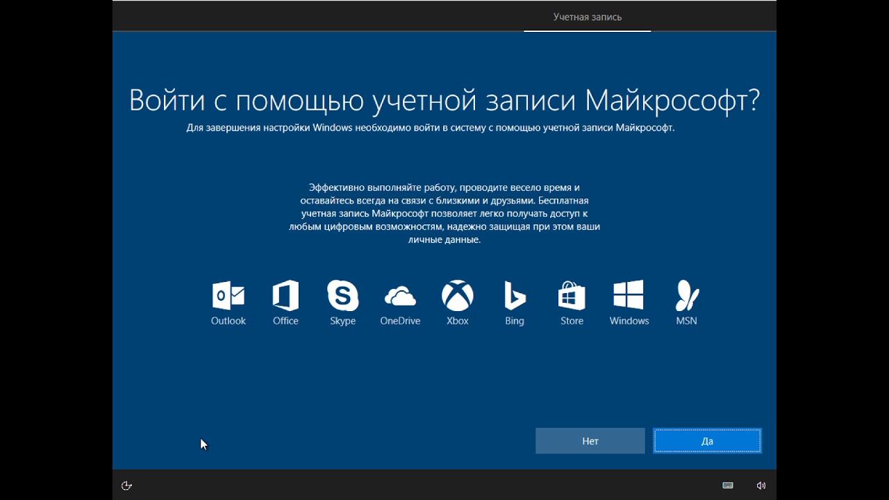Click the MSN label text

tap(687, 321)
